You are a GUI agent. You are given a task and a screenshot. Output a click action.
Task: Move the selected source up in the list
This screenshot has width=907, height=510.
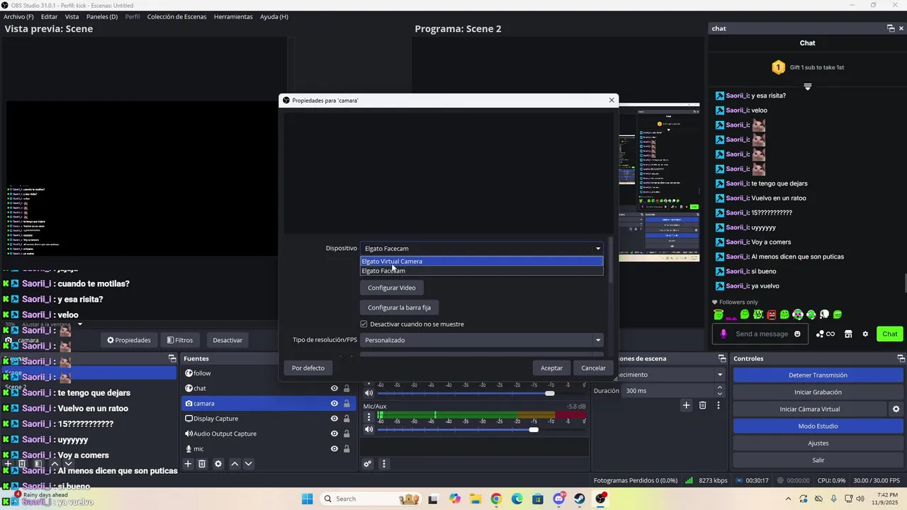click(235, 464)
